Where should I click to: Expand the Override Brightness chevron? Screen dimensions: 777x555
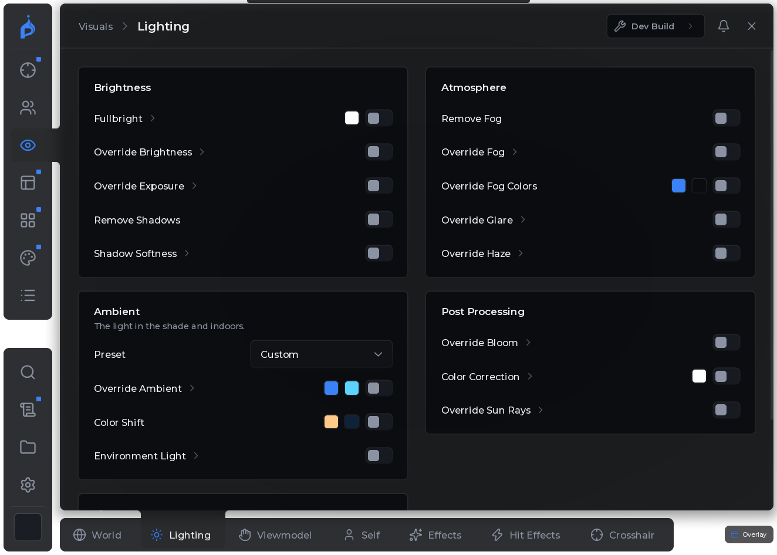[202, 152]
